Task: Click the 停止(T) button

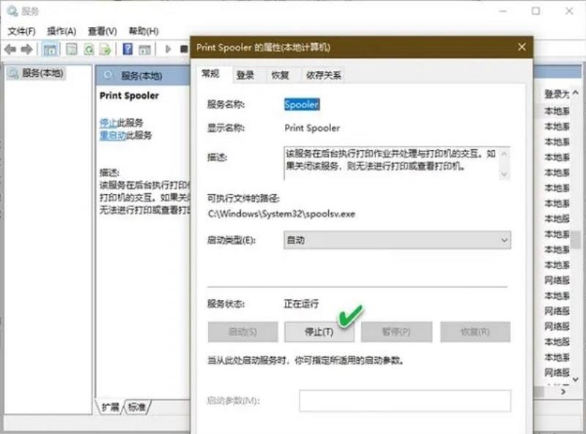Action: click(x=319, y=332)
